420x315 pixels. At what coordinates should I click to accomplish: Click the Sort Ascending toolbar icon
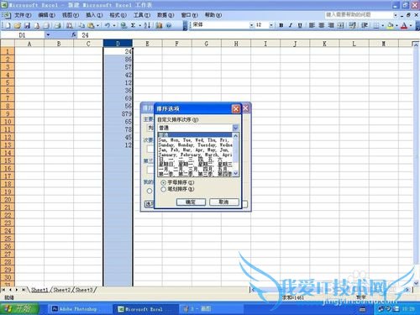[x=147, y=25]
